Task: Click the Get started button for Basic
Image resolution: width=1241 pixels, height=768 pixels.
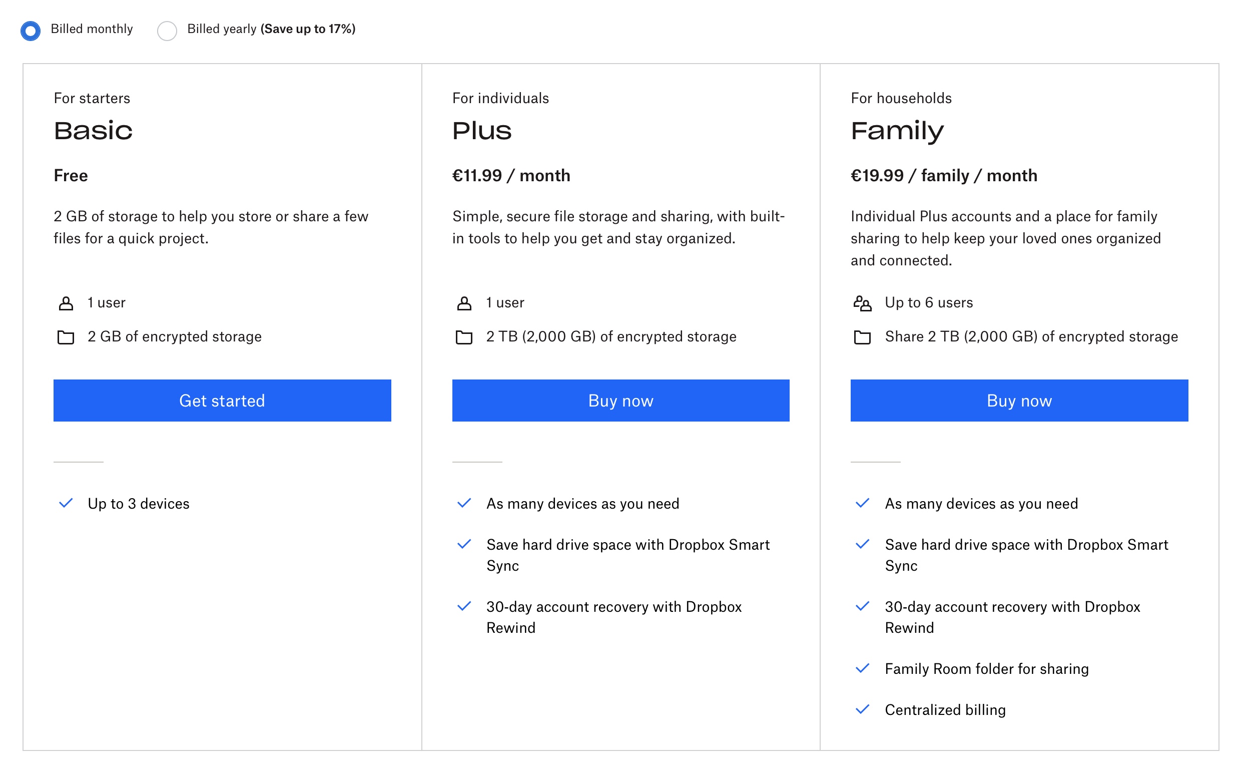Action: pyautogui.click(x=222, y=400)
